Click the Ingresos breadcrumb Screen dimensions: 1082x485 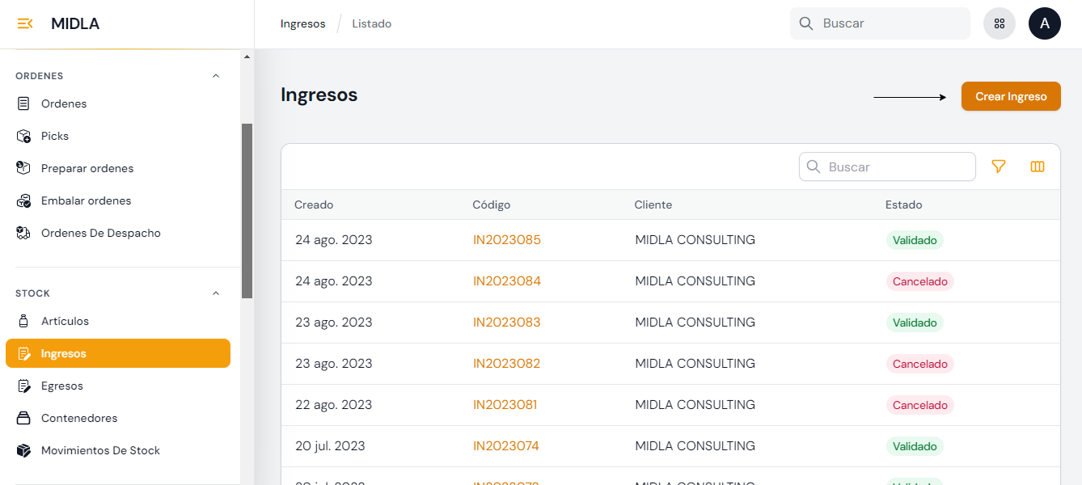(x=302, y=23)
